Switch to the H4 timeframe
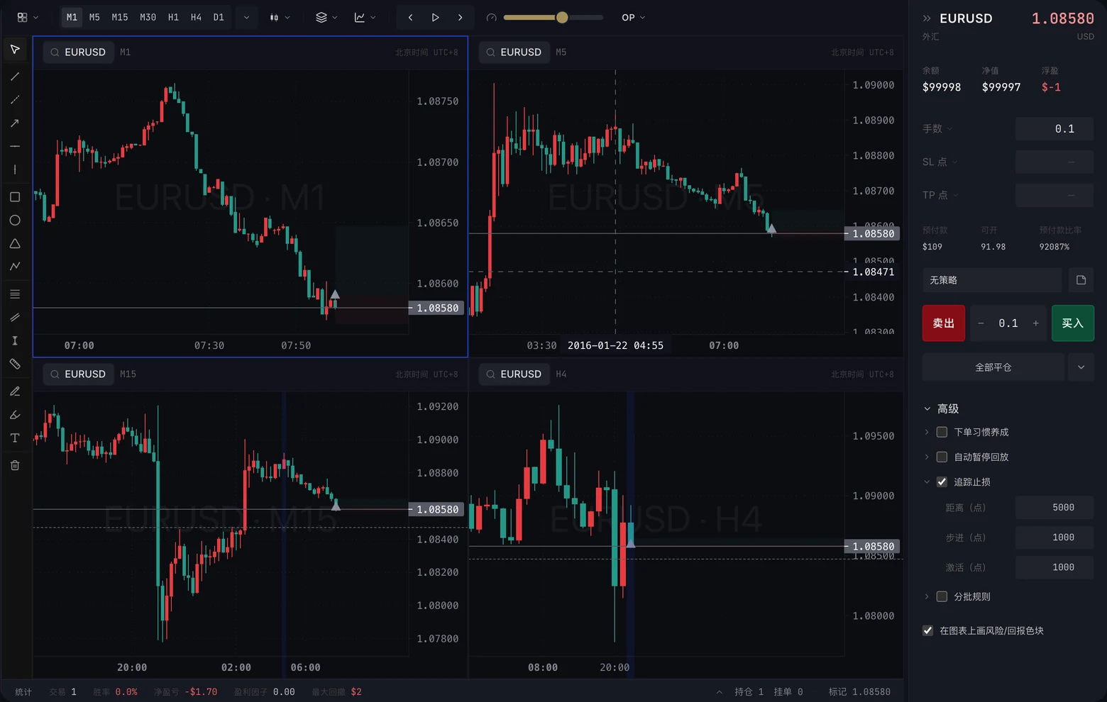The image size is (1107, 702). click(196, 17)
